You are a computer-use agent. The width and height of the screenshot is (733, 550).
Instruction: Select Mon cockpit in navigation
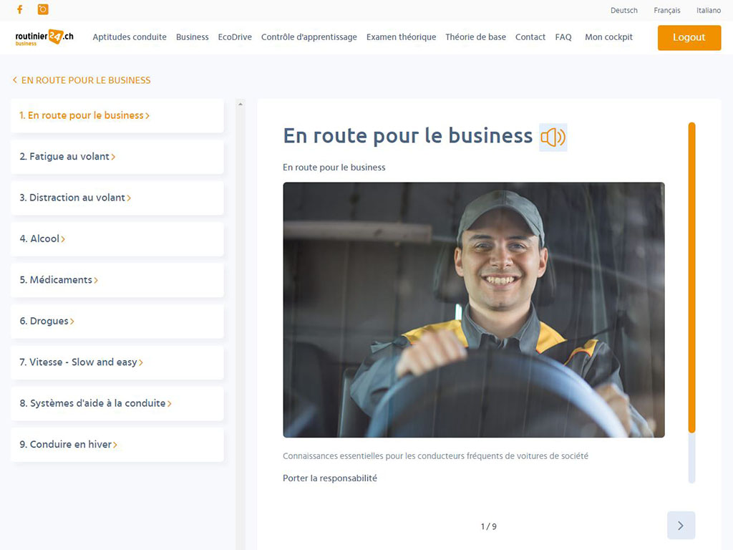click(608, 37)
